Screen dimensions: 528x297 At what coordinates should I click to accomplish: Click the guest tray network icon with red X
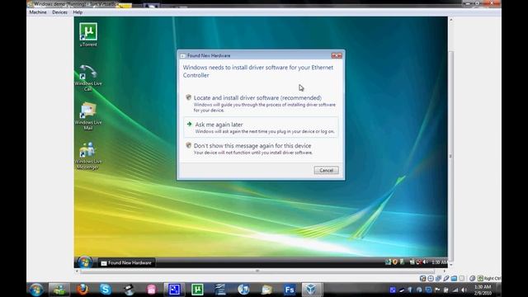click(419, 262)
